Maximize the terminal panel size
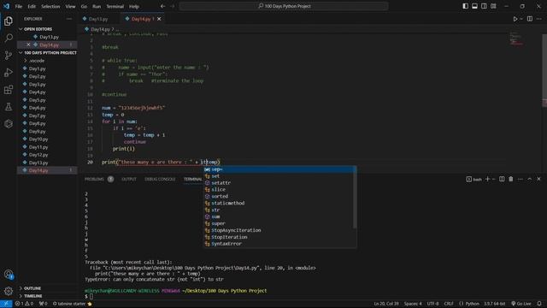This screenshot has width=547, height=308. (x=530, y=179)
